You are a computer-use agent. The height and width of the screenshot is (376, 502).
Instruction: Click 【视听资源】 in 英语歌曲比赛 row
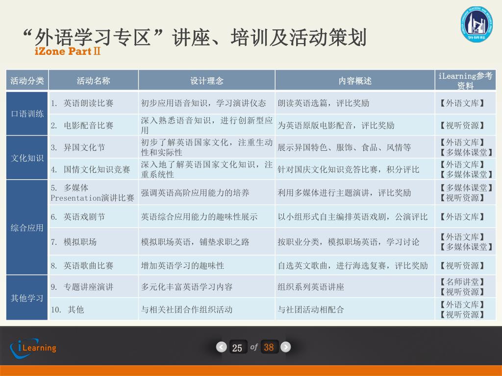462,265
